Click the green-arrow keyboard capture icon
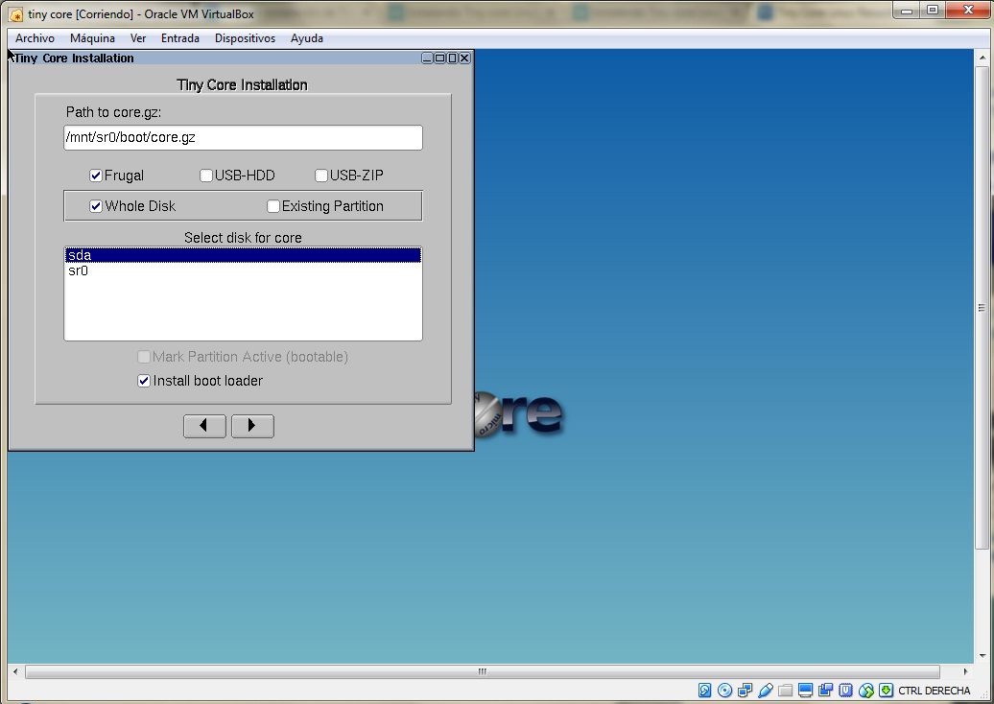 click(886, 691)
